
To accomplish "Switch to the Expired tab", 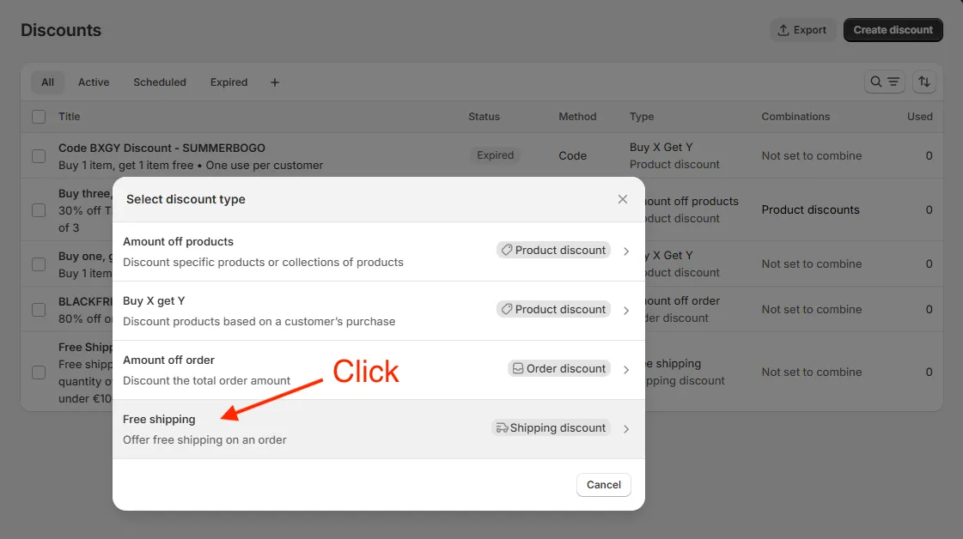I will point(228,82).
